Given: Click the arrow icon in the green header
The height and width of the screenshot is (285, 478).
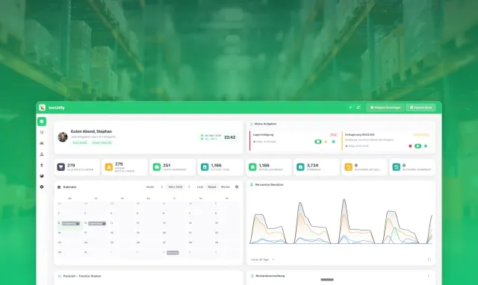Looking at the screenshot, I should point(350,107).
